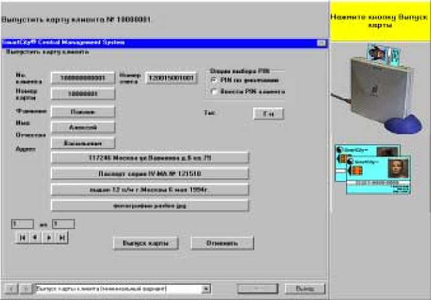Click the passport series line field
This screenshot has width=431, height=300.
click(150, 174)
